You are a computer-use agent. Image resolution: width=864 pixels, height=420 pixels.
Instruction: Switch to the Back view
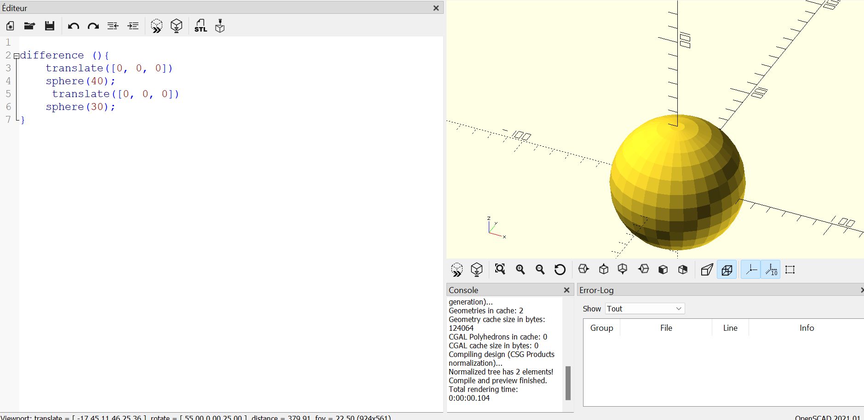point(683,270)
